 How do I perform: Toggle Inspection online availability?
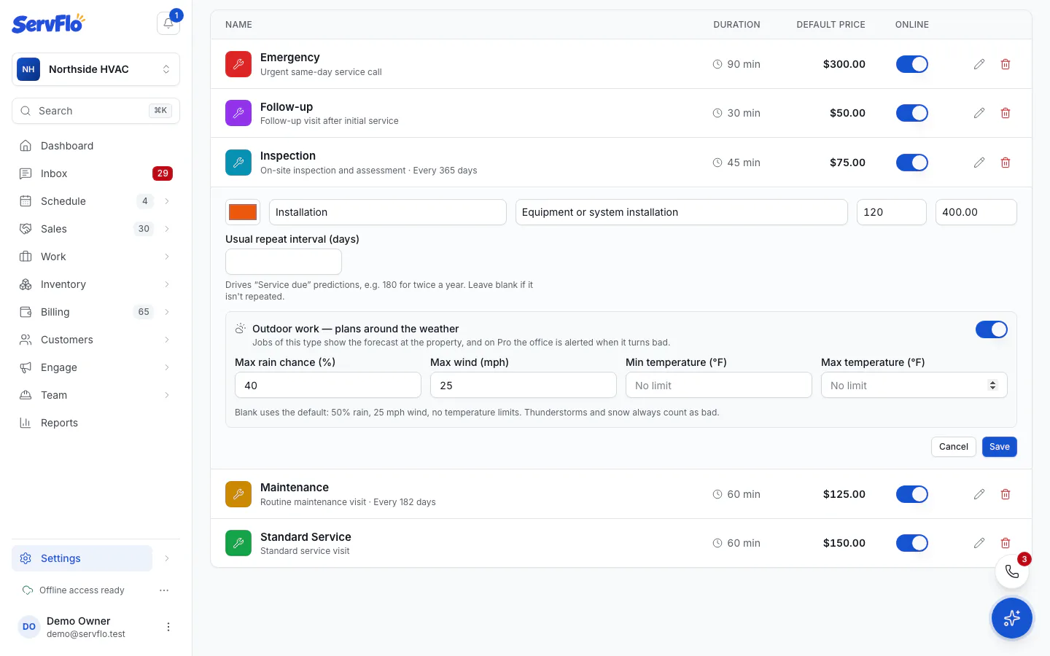click(x=912, y=163)
